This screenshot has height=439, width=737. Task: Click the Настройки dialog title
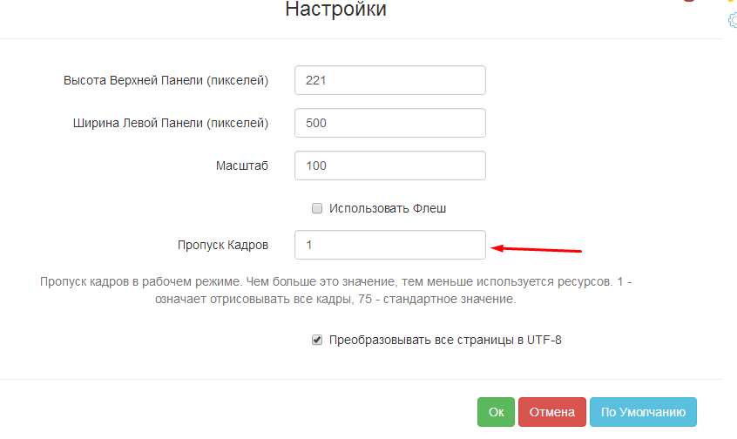pos(335,10)
